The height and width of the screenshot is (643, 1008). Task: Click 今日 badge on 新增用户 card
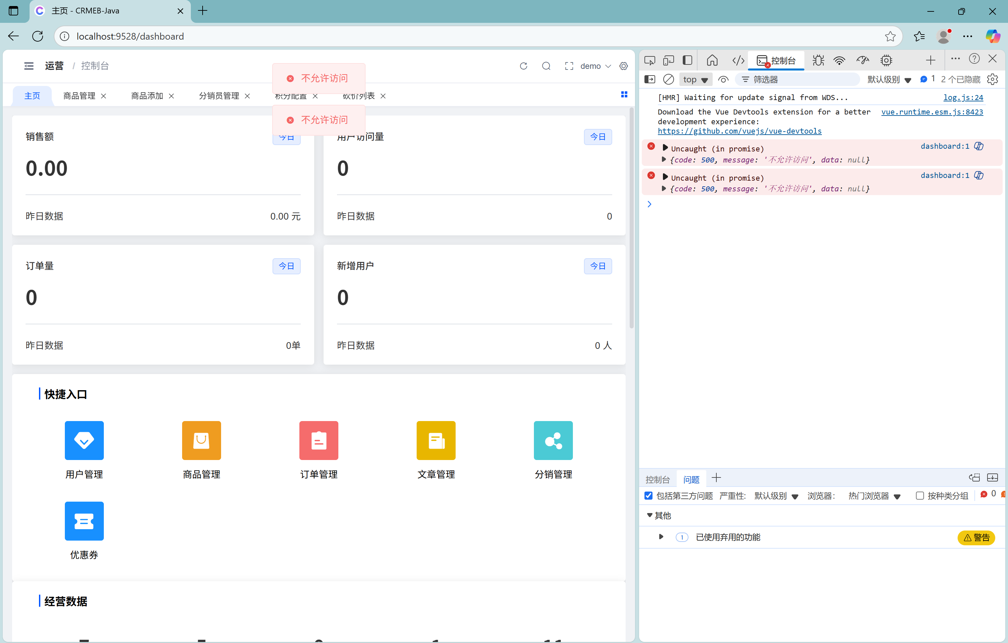598,266
